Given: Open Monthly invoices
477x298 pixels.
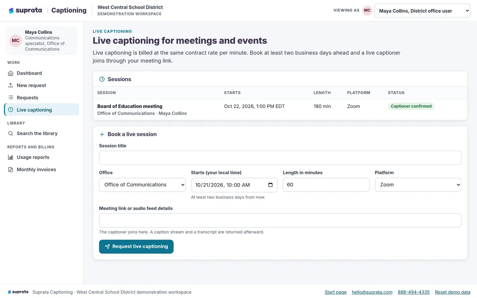Looking at the screenshot, I should [42, 170].
